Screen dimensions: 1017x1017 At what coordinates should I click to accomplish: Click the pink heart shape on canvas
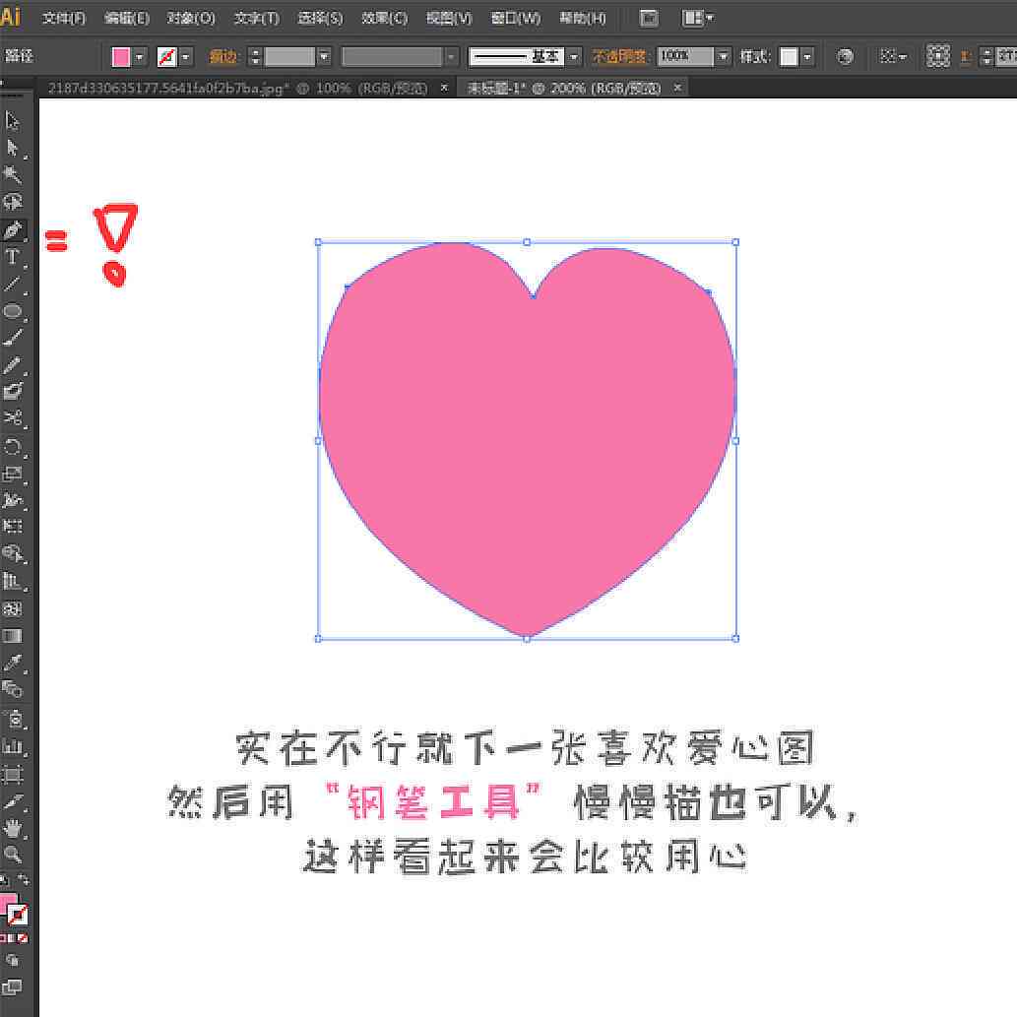click(527, 441)
